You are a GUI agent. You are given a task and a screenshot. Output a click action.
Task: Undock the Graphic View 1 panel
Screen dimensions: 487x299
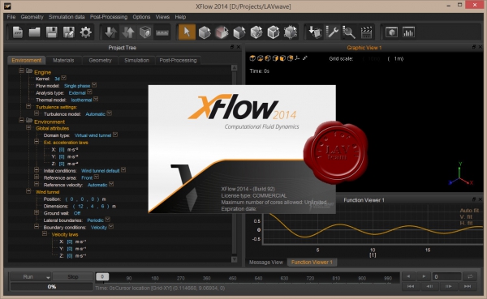coord(474,47)
